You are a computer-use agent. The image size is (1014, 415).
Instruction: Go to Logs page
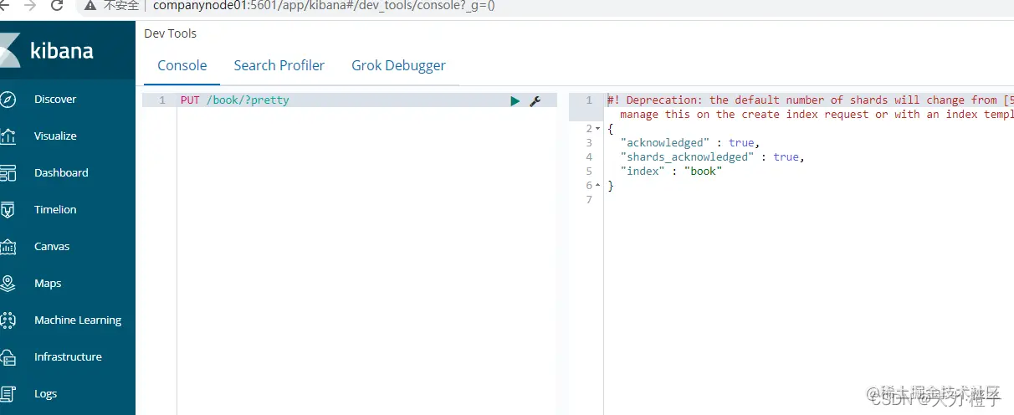click(x=46, y=393)
